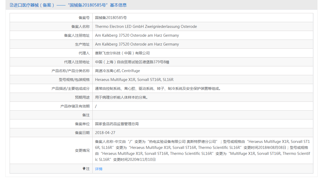The width and height of the screenshot is (323, 184).
Task: Click the slash value in the 产品存储及有效期 row
Action: coord(96,106)
